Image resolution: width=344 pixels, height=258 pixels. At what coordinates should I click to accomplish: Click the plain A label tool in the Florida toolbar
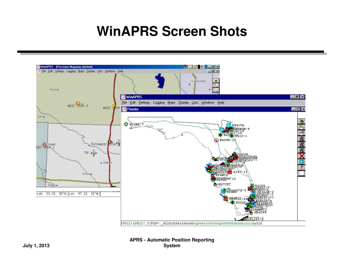pos(302,139)
